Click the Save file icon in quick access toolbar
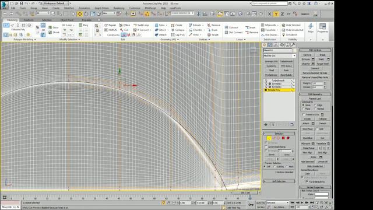Screen dimensions: 373x210 click(x=21, y=3)
